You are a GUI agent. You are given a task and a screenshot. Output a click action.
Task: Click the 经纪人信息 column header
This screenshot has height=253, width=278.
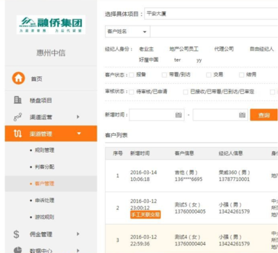[x=231, y=153]
